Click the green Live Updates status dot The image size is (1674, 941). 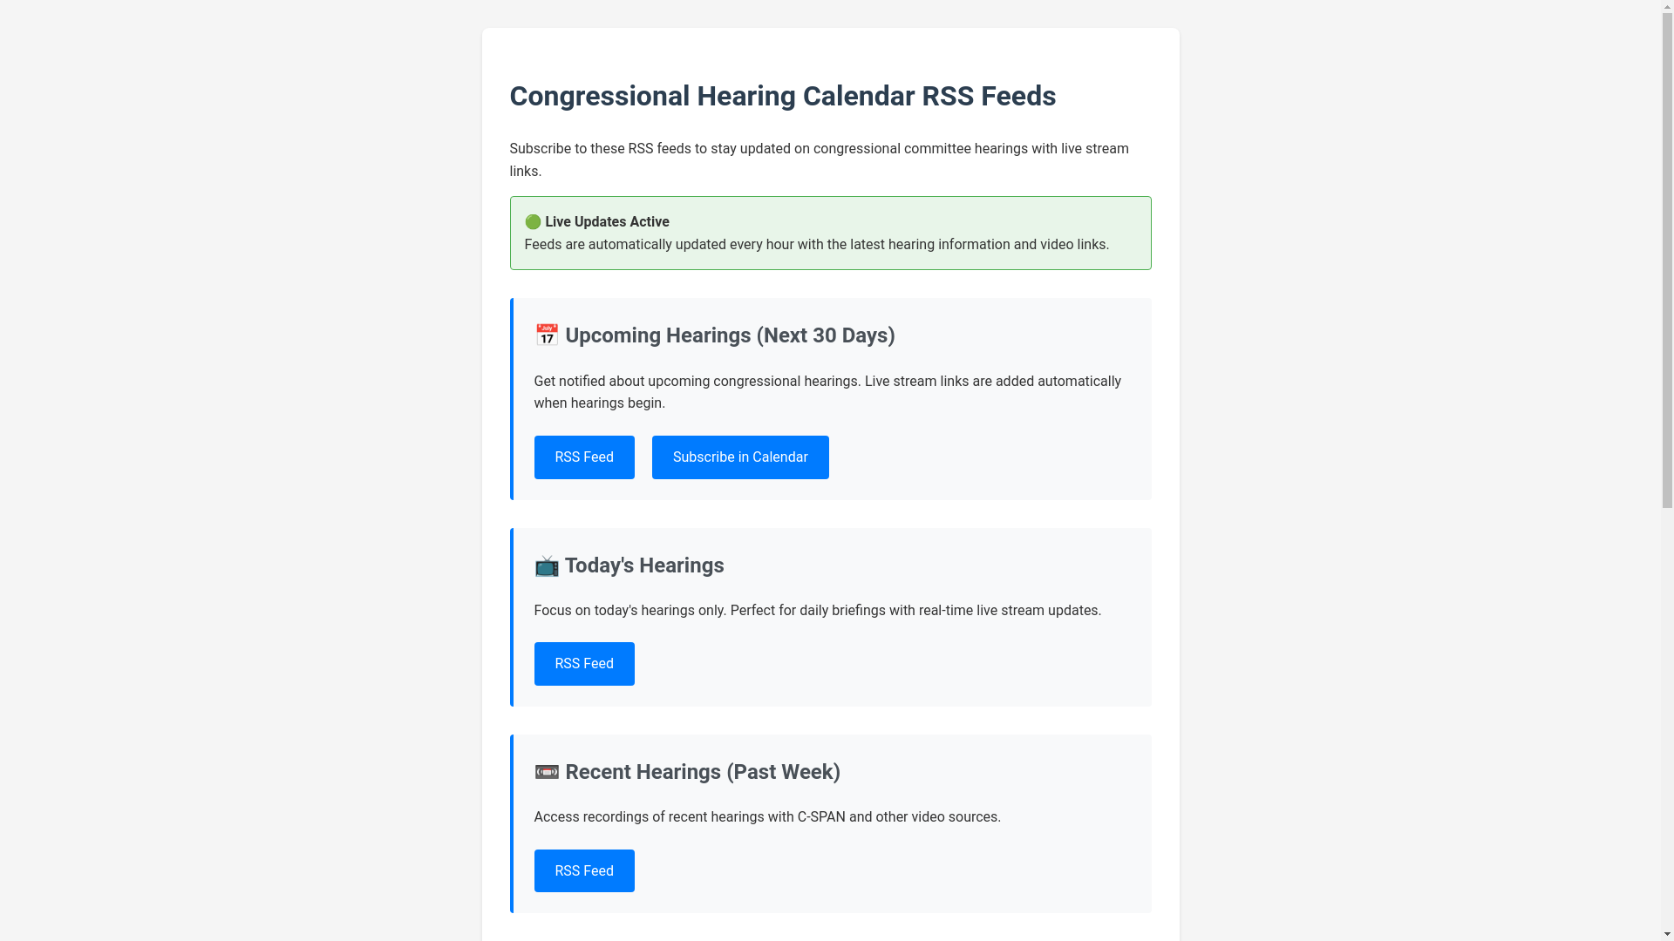pos(533,222)
